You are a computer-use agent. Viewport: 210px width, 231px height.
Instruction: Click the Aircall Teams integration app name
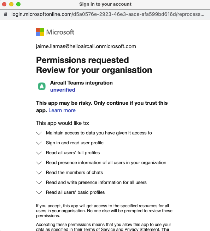coord(81,83)
